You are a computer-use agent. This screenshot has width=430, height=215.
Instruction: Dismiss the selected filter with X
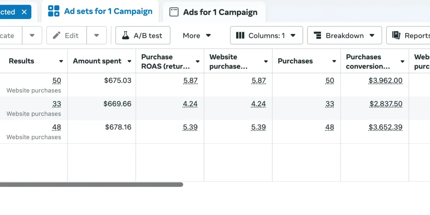24,12
